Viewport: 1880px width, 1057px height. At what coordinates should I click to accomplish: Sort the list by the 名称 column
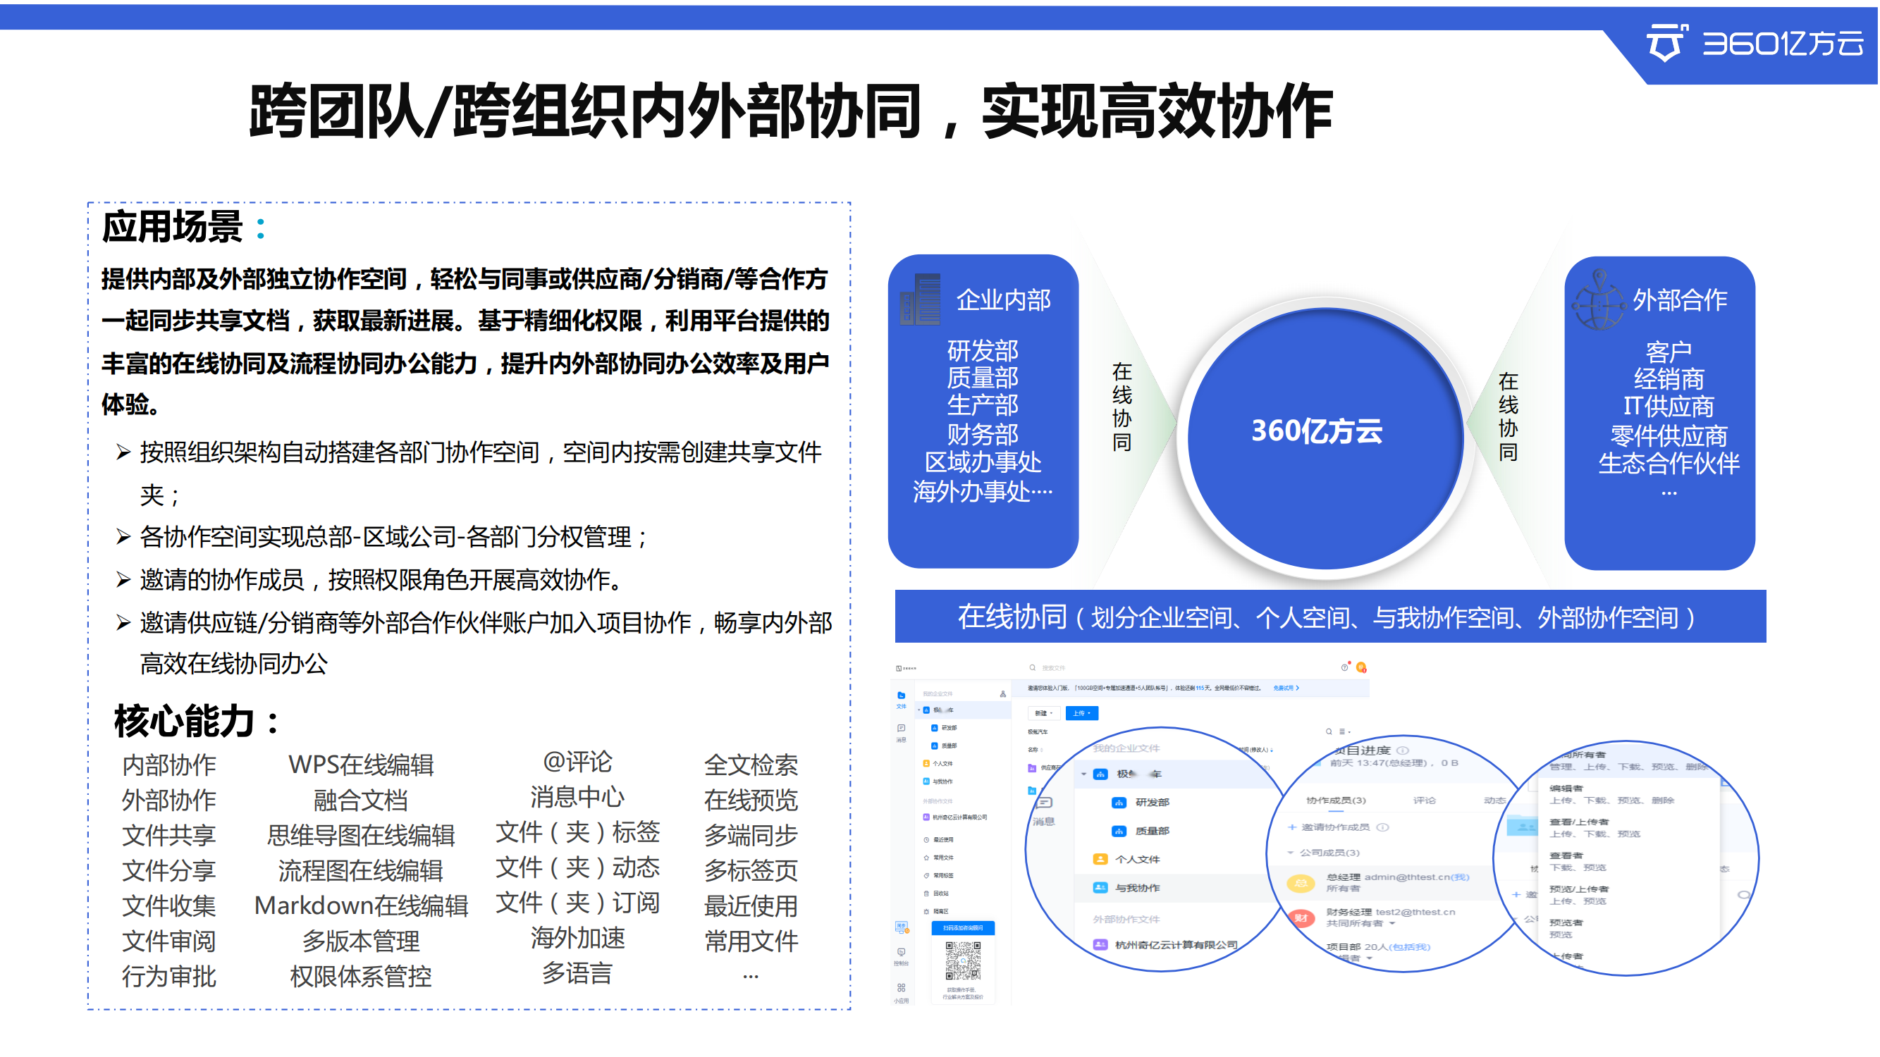pos(1035,749)
